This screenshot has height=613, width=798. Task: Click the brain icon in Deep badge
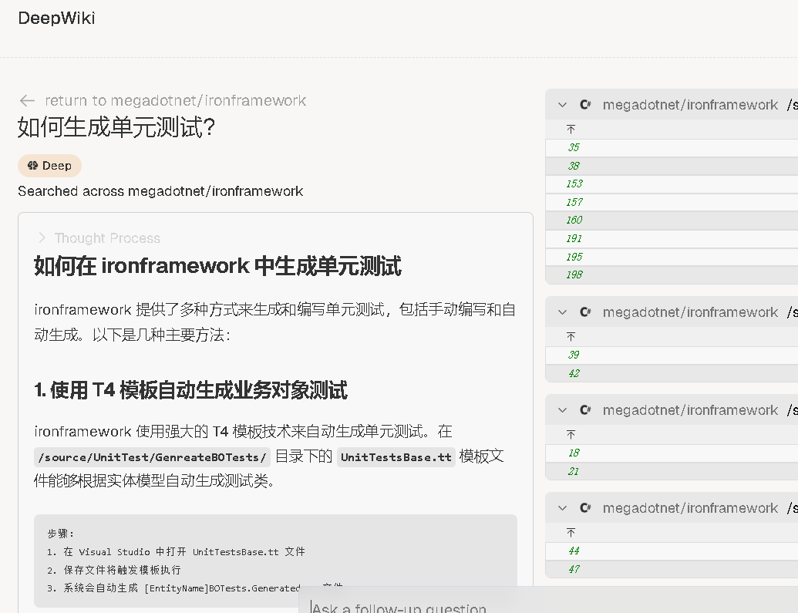(x=32, y=166)
